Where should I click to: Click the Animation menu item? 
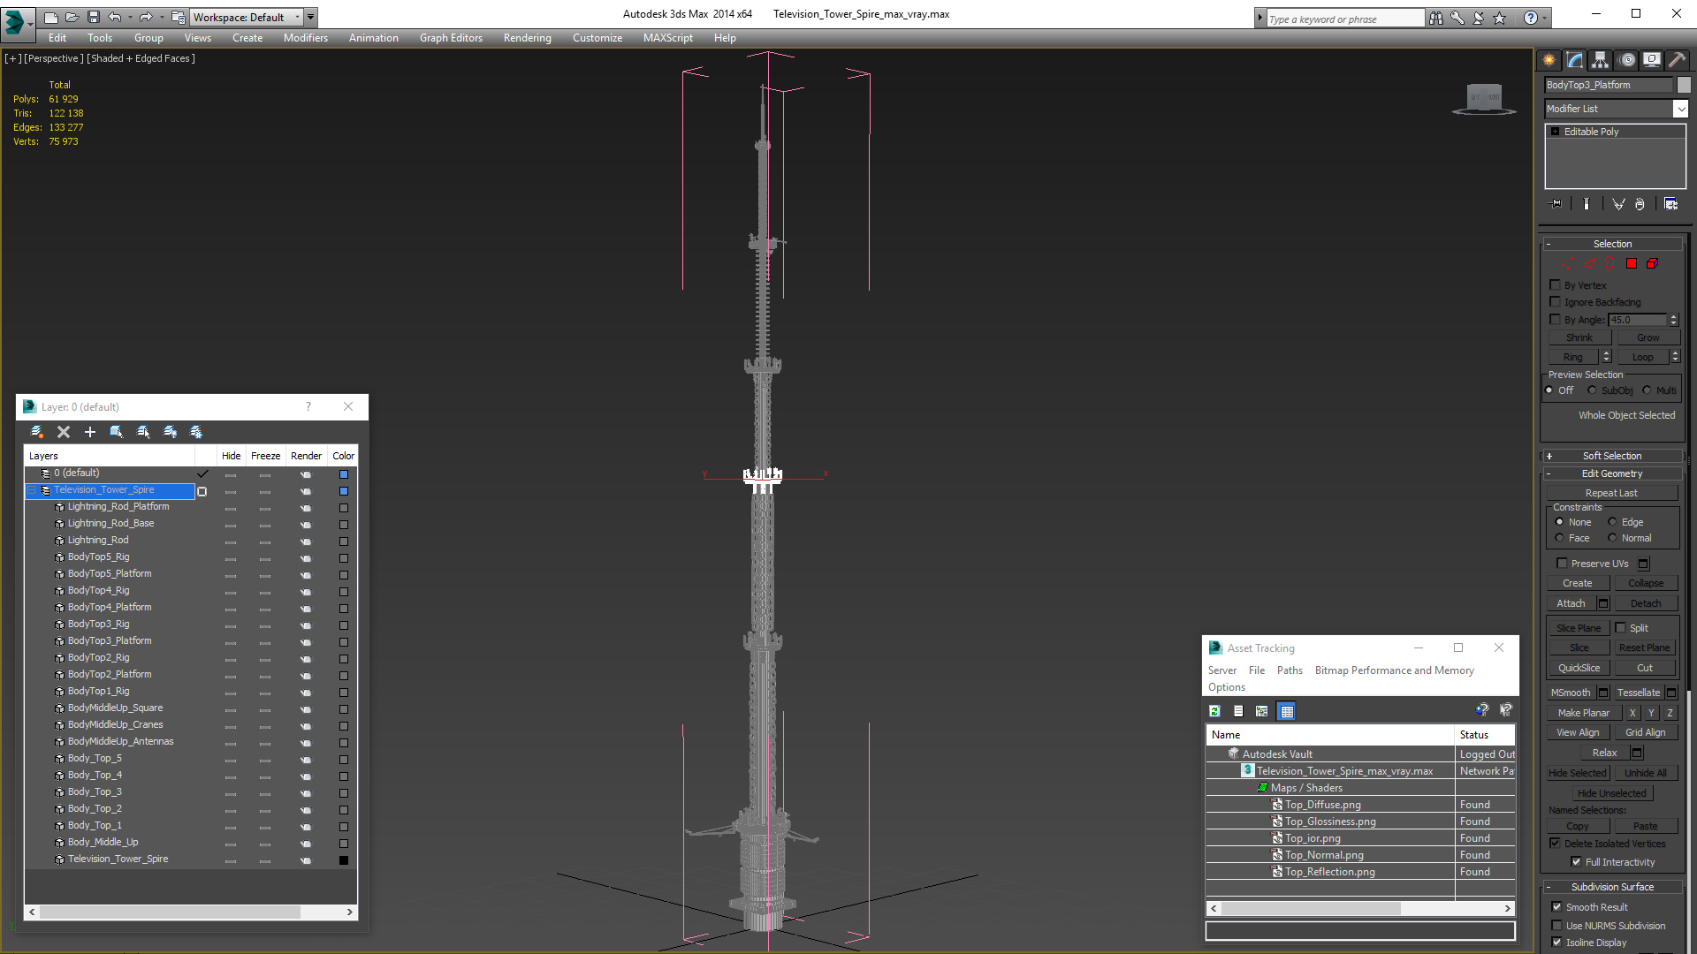tap(373, 37)
